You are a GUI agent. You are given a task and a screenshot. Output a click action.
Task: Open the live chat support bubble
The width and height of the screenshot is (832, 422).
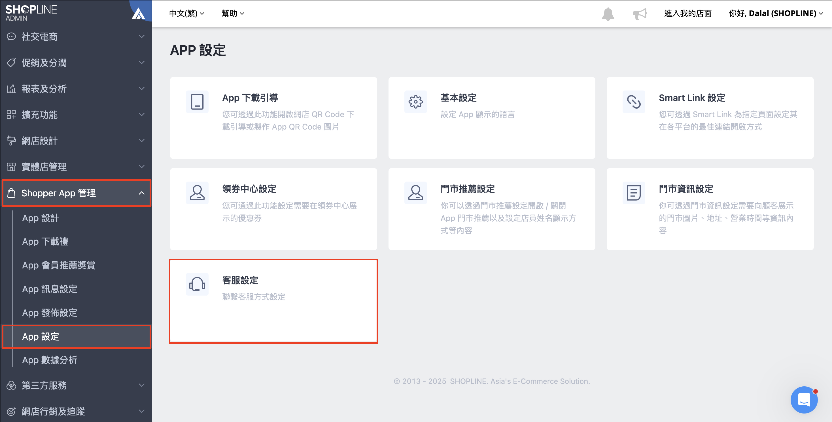tap(804, 400)
